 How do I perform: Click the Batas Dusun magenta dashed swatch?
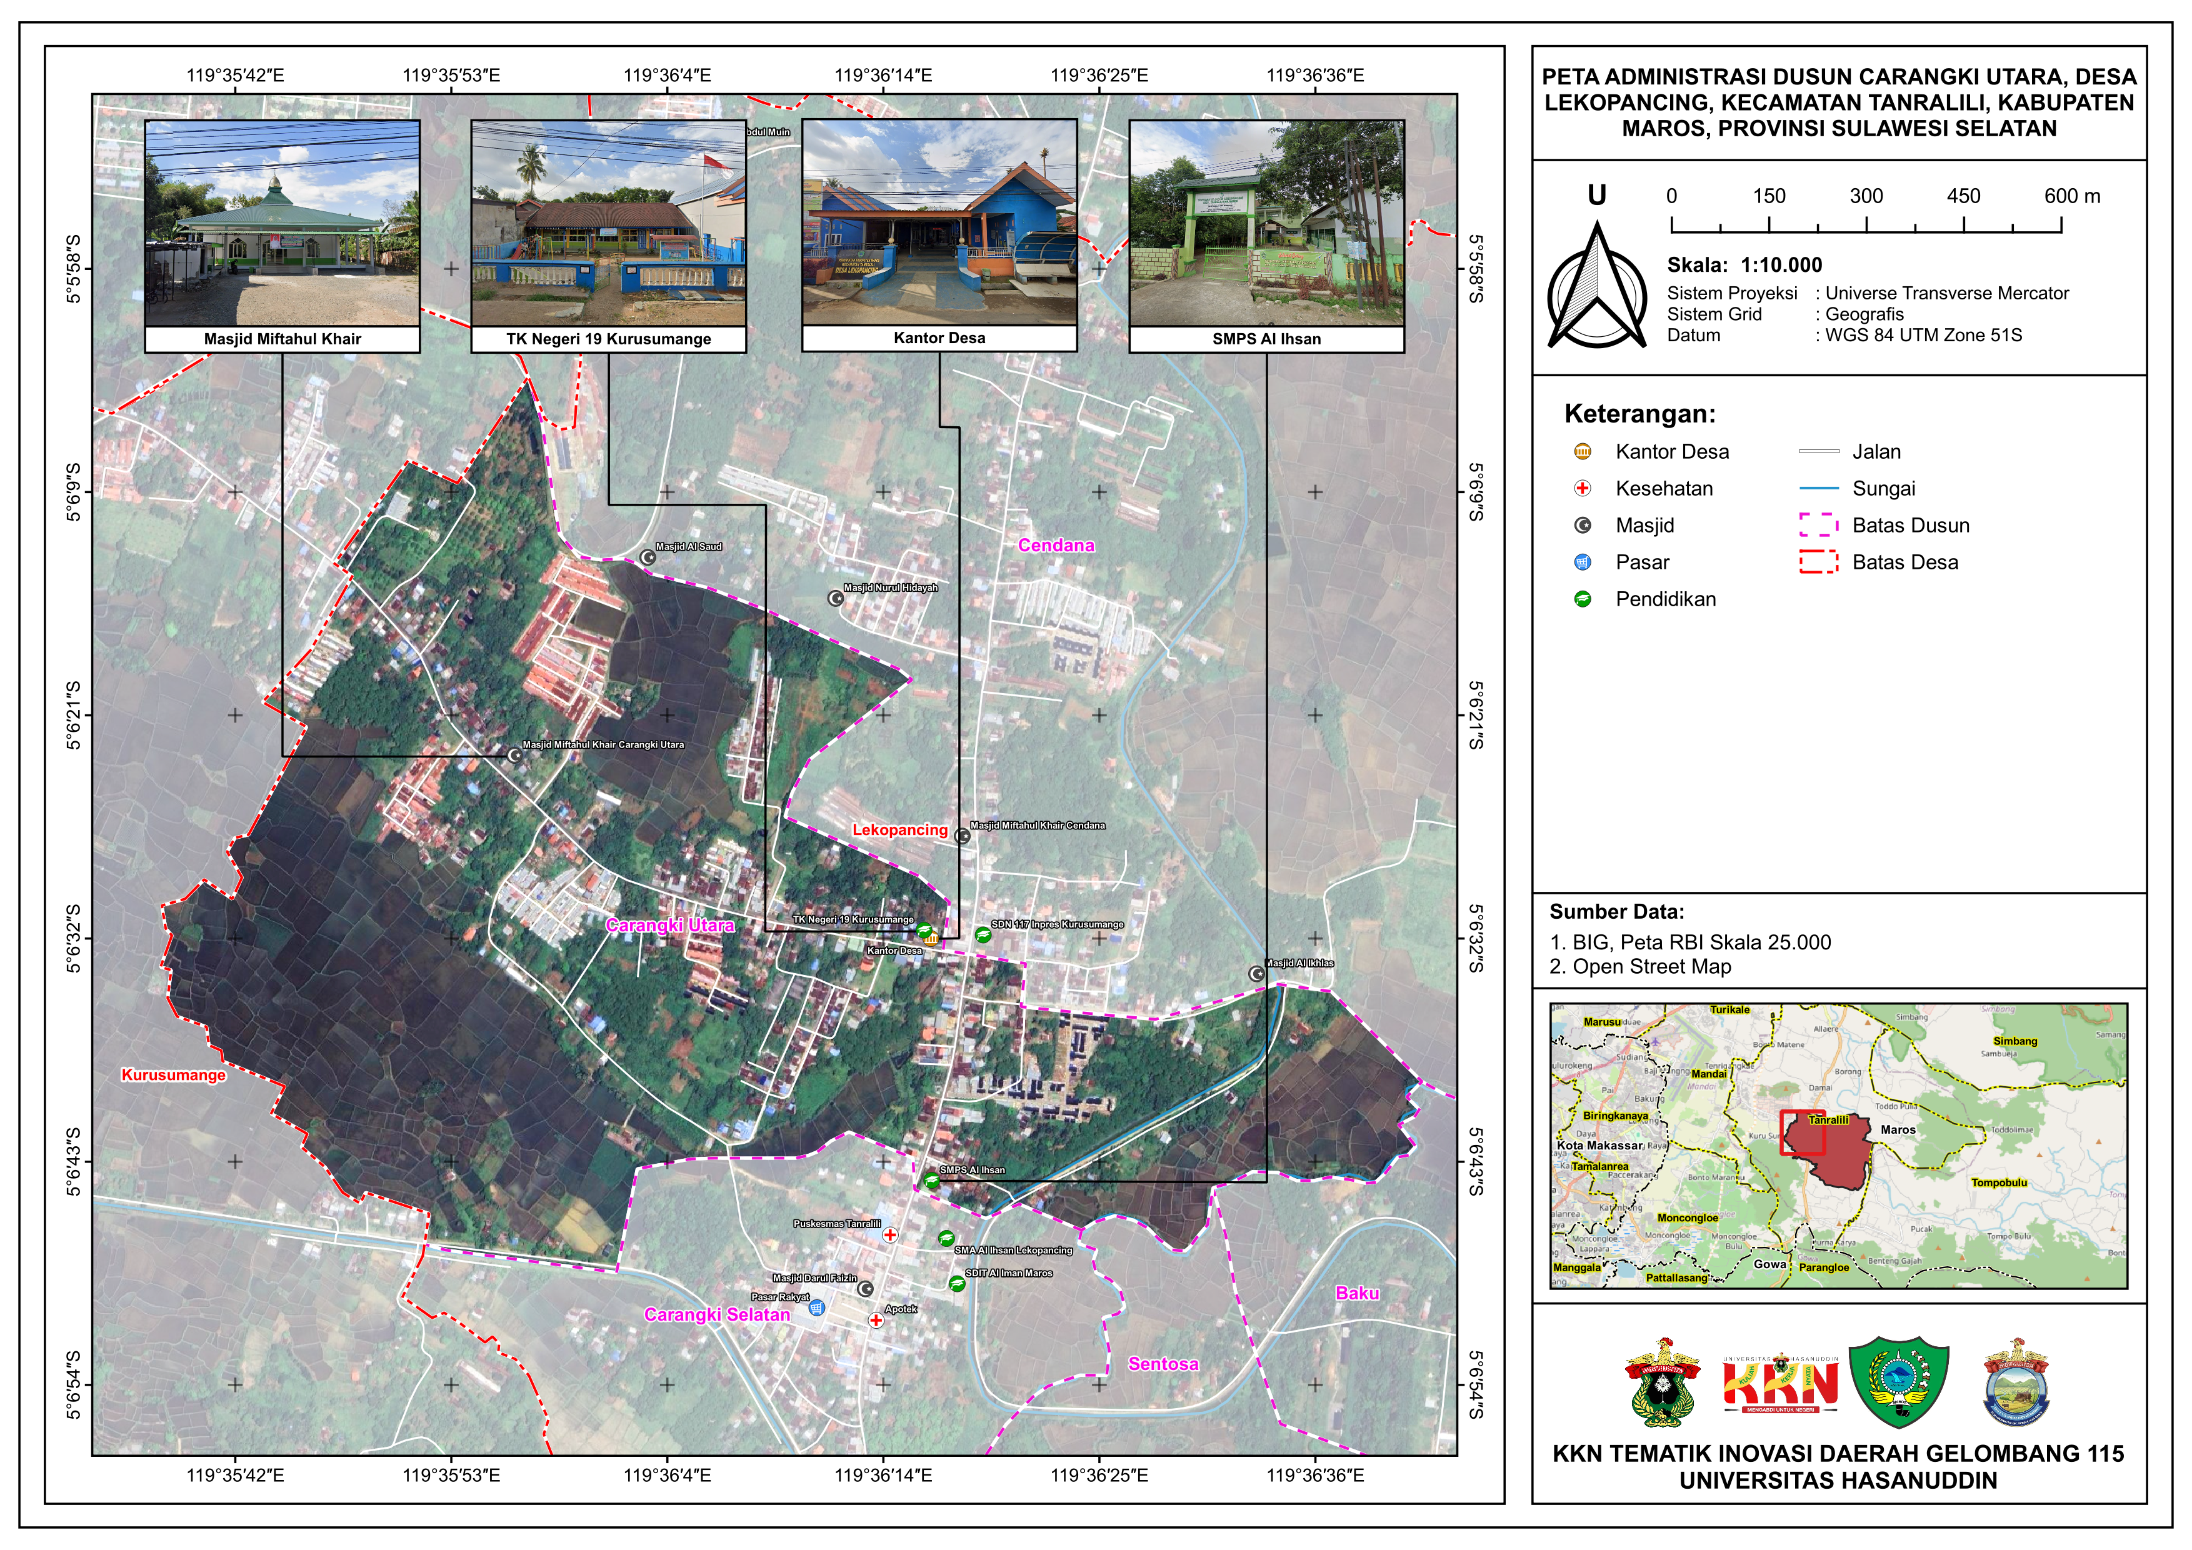[x=1818, y=525]
